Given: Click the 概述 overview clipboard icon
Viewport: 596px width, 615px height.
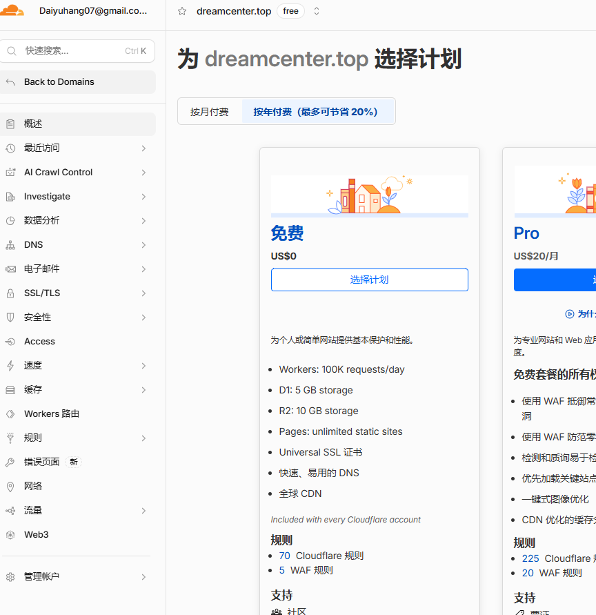Looking at the screenshot, I should click(10, 124).
